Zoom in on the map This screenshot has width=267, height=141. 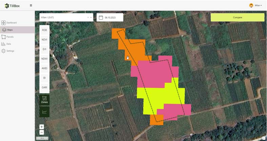click(42, 127)
